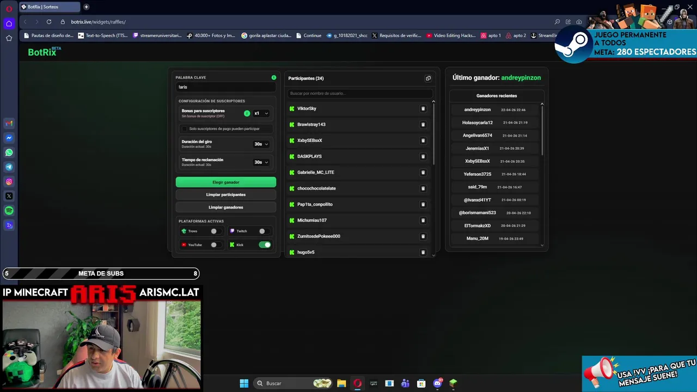Viewport: 697px width, 392px height.
Task: Click the Palabra Clave info icon
Action: point(274,77)
